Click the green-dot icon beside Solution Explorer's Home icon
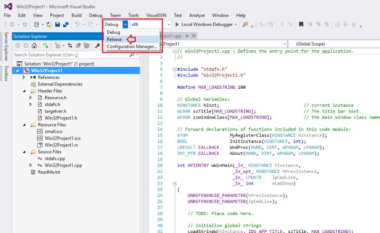 (x=45, y=46)
